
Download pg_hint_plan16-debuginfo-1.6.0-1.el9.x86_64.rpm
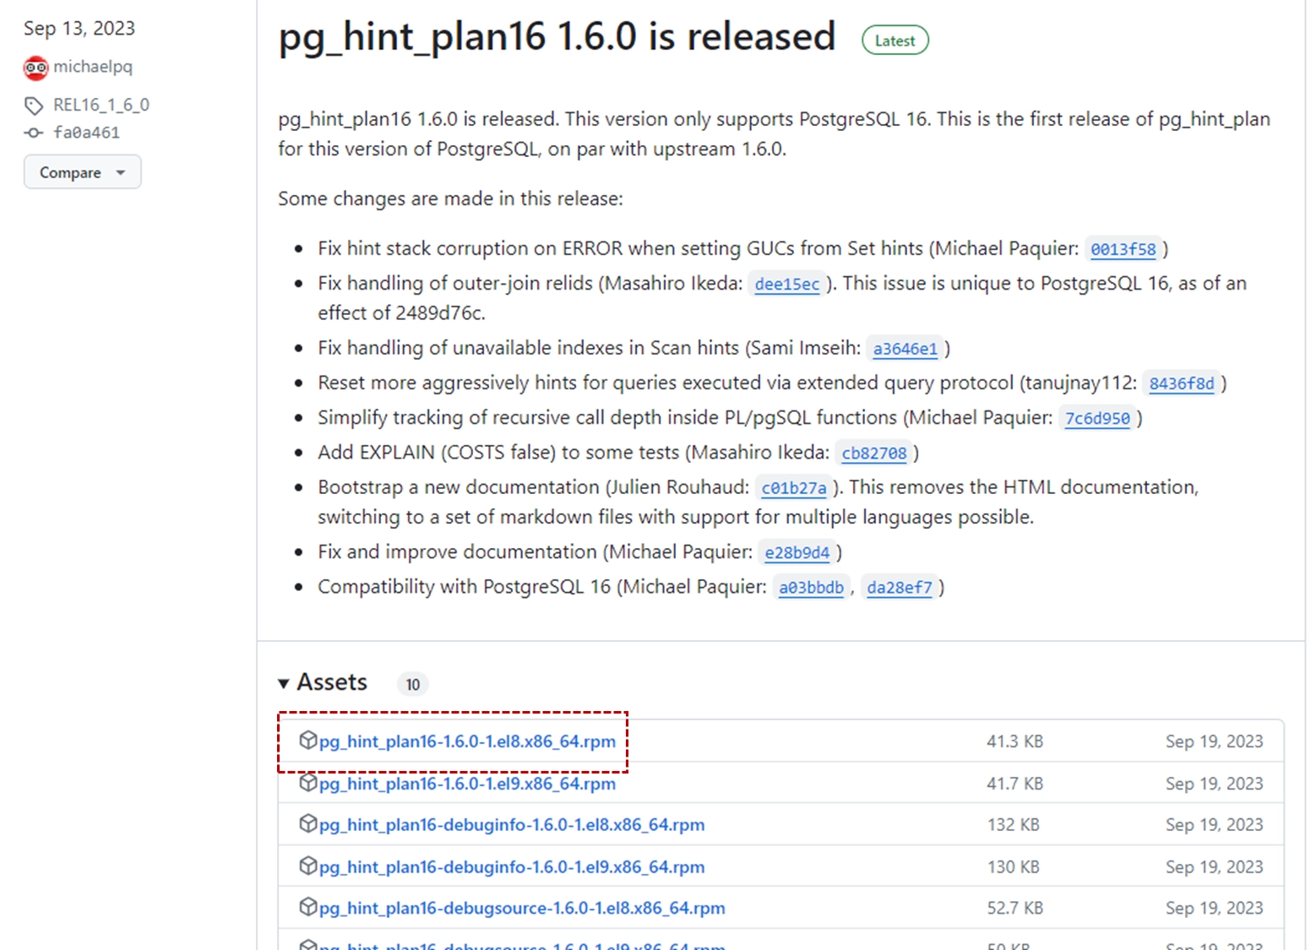coord(512,867)
